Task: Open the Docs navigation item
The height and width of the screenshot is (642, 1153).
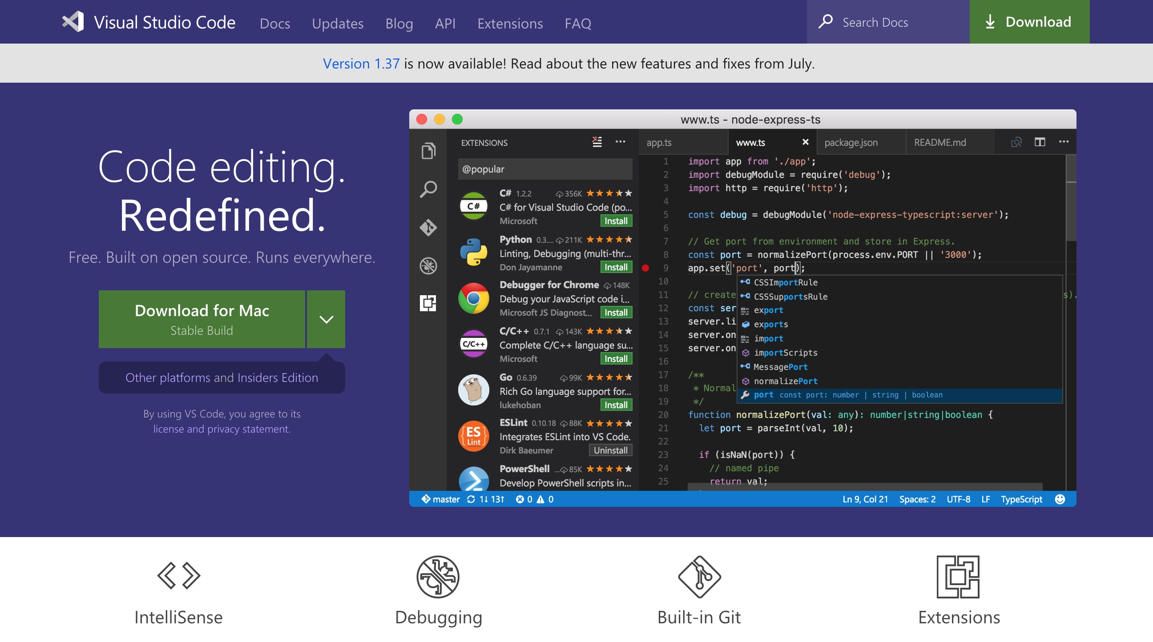Action: pos(275,23)
